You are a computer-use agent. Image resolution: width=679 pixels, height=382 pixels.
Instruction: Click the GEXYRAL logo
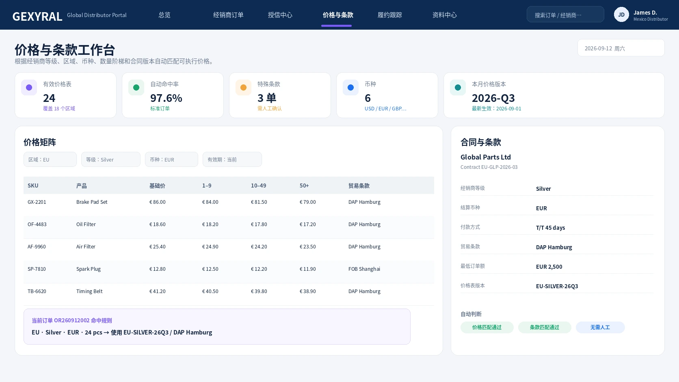coord(37,16)
